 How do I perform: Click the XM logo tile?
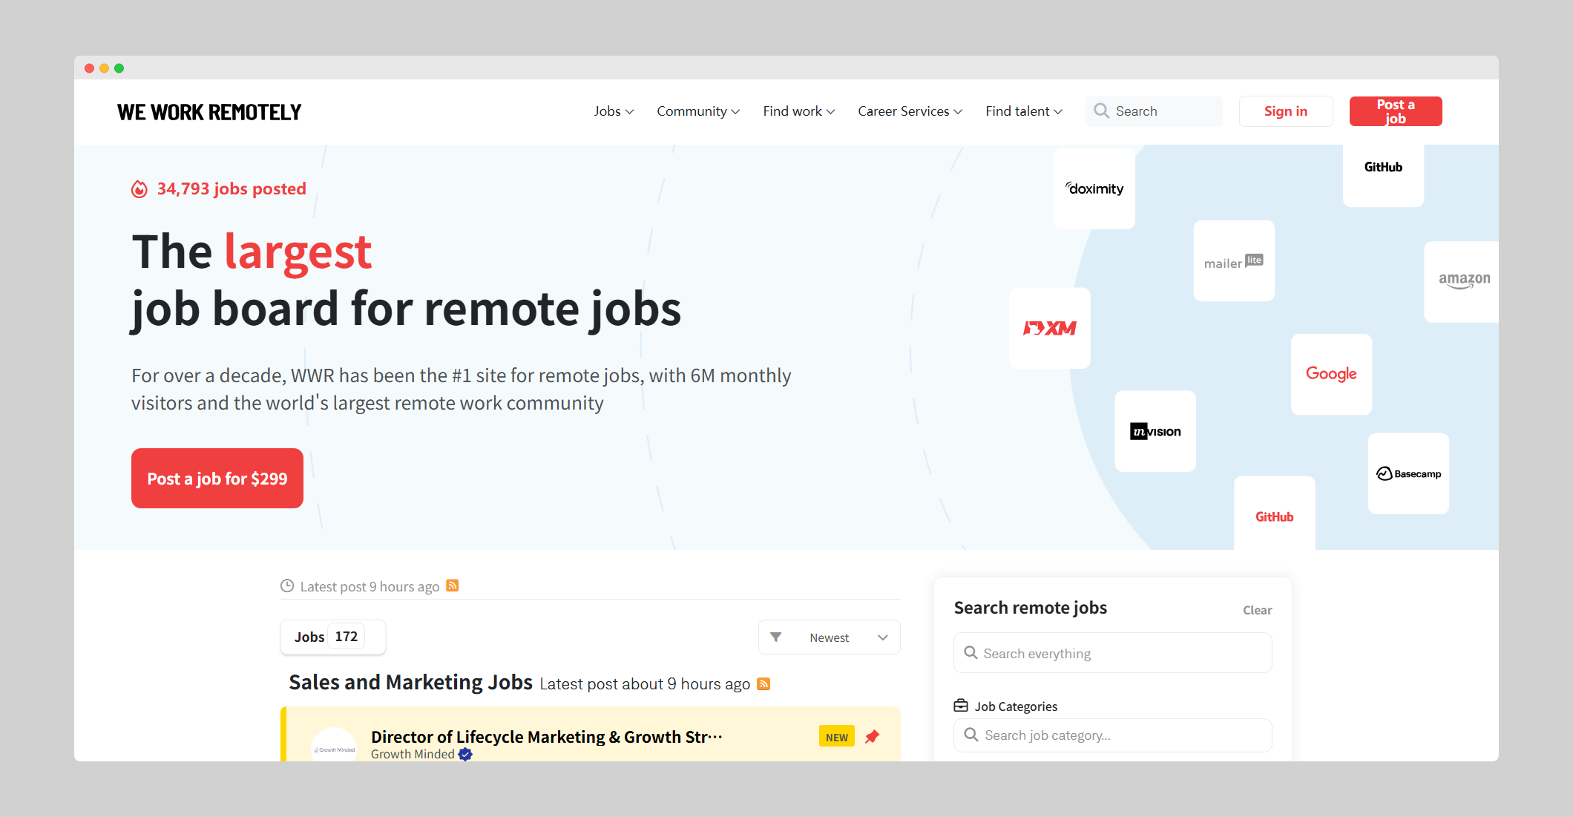[x=1050, y=328]
